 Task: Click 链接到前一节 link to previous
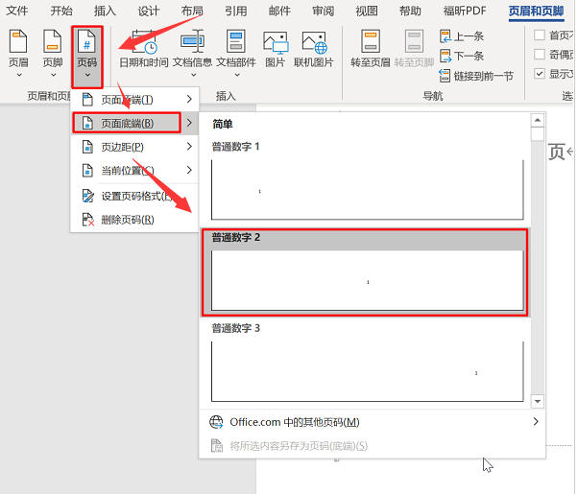[x=476, y=76]
